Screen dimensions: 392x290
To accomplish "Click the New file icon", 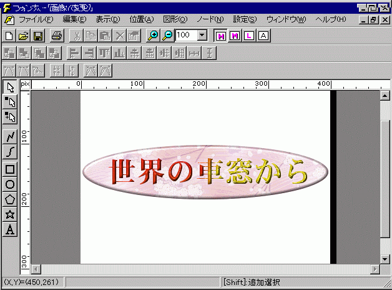I will 9,36.
